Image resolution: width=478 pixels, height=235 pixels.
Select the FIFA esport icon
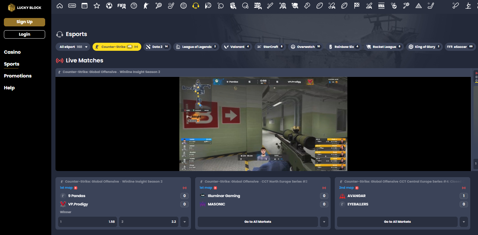[x=122, y=5]
